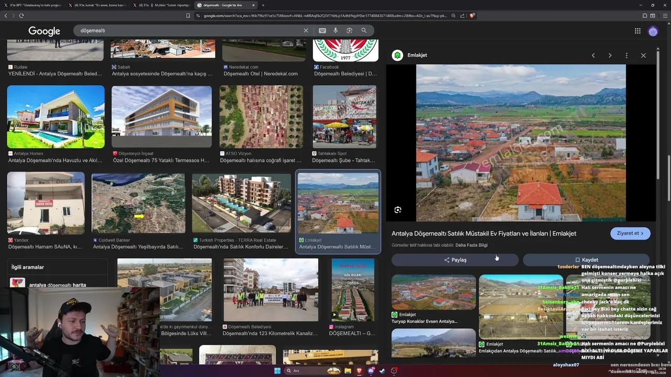Screen dimensions: 671x377
Task: Share page with address bar share icon
Action: point(462,16)
